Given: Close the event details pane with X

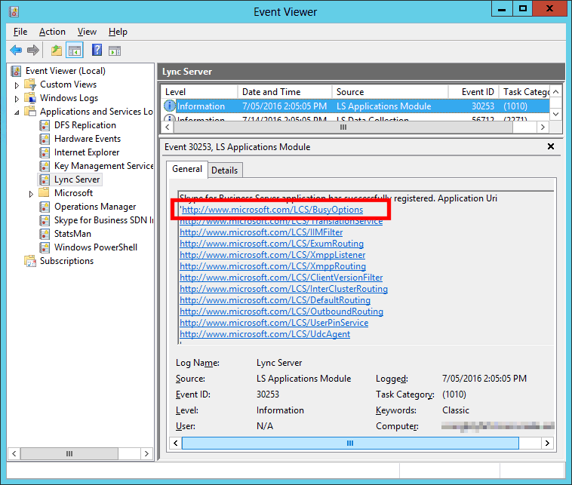Looking at the screenshot, I should pos(551,146).
